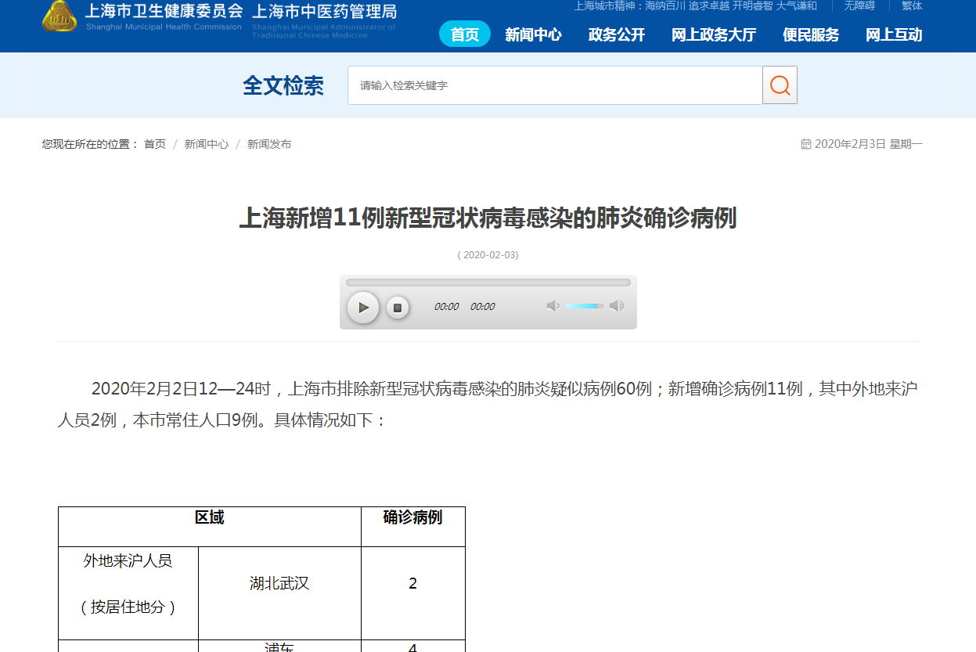Type in the 请输入检索关键字 search field
This screenshot has height=652, width=976.
pyautogui.click(x=554, y=85)
